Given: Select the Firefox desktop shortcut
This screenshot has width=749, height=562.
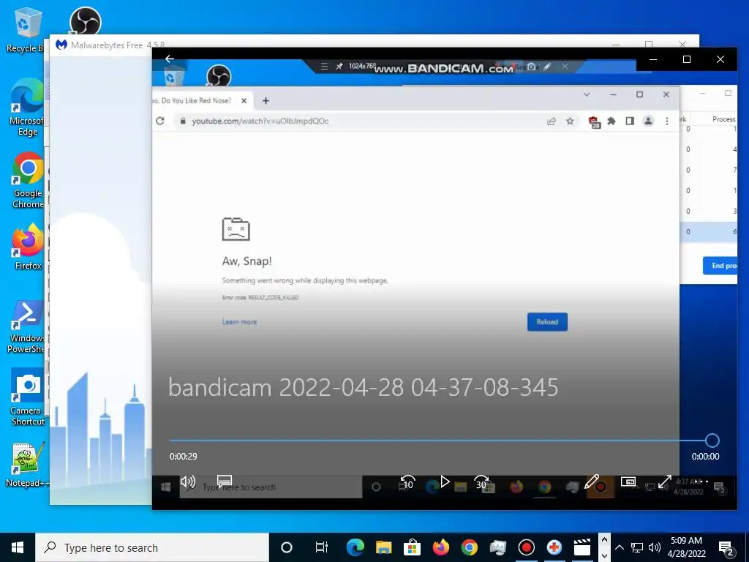Looking at the screenshot, I should point(28,247).
